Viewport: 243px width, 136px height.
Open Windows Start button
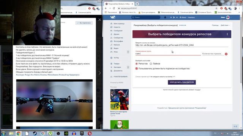[x=3, y=133]
